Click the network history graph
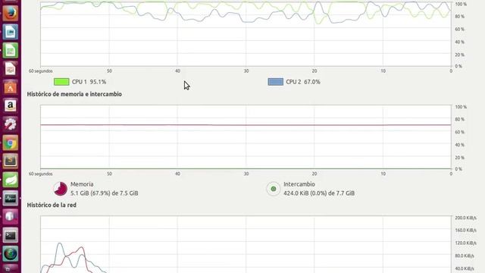 click(246, 244)
